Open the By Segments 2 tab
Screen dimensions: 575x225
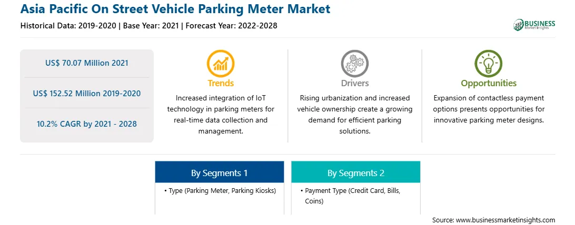(356, 172)
